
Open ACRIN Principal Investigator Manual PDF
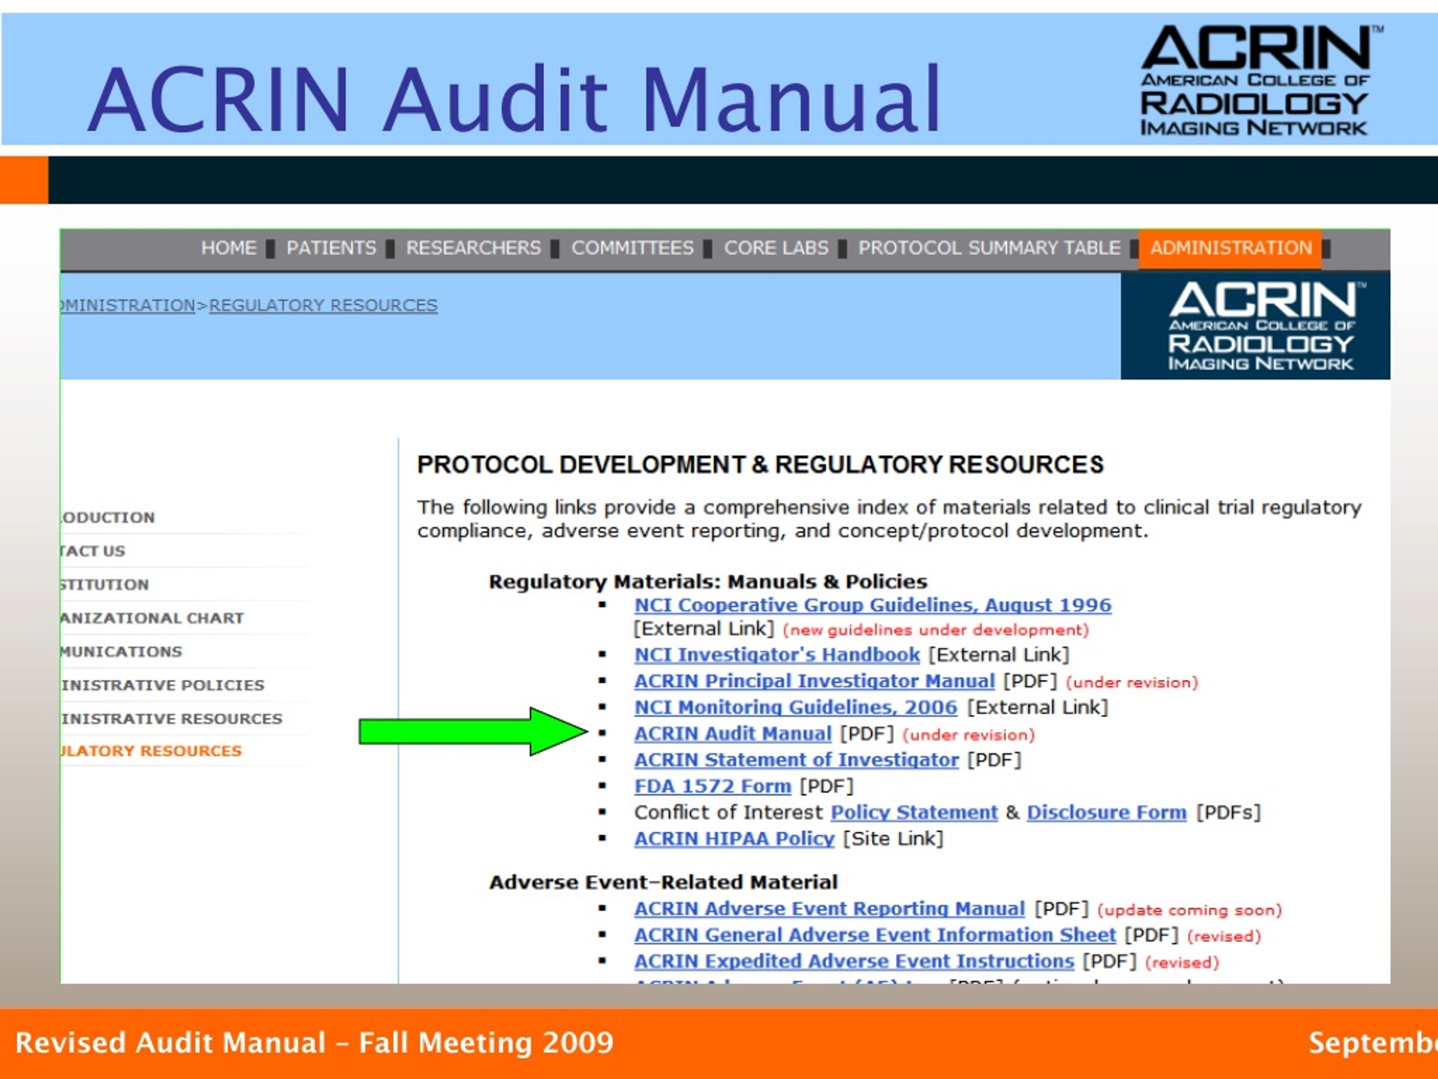pyautogui.click(x=814, y=681)
